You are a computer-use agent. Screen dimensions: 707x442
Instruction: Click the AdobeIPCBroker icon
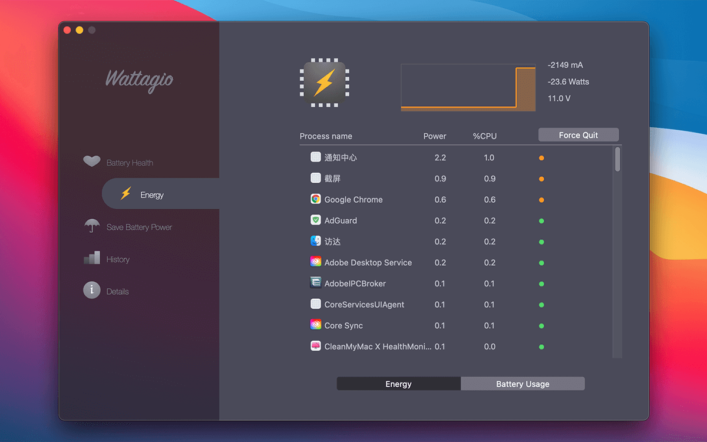click(316, 283)
